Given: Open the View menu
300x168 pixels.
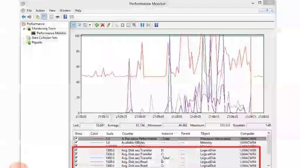Looking at the screenshot, I should (52, 10).
